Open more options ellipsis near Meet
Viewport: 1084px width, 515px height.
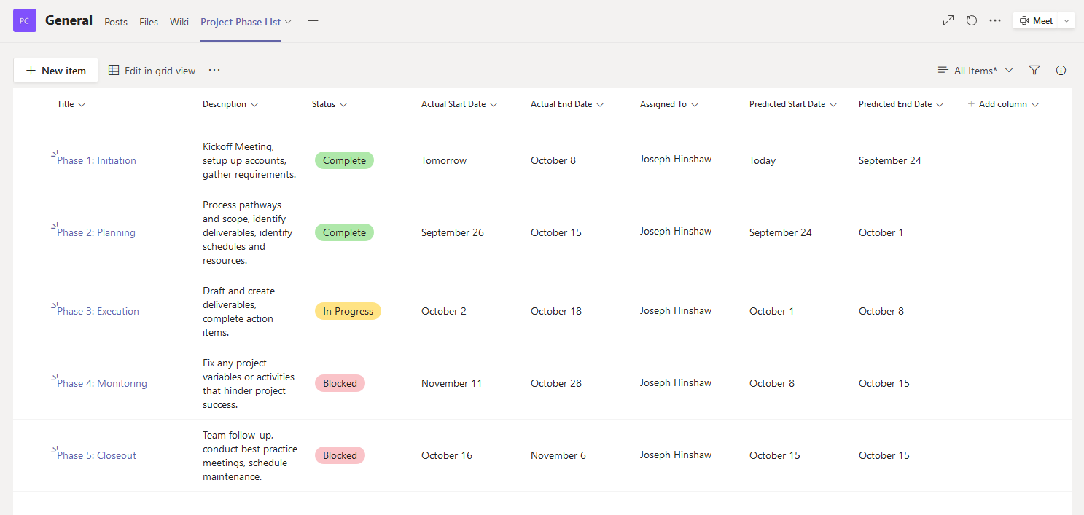(x=995, y=21)
